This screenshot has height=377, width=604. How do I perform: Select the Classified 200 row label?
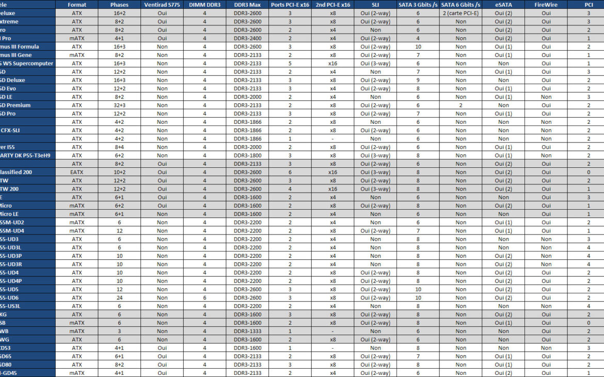21,172
